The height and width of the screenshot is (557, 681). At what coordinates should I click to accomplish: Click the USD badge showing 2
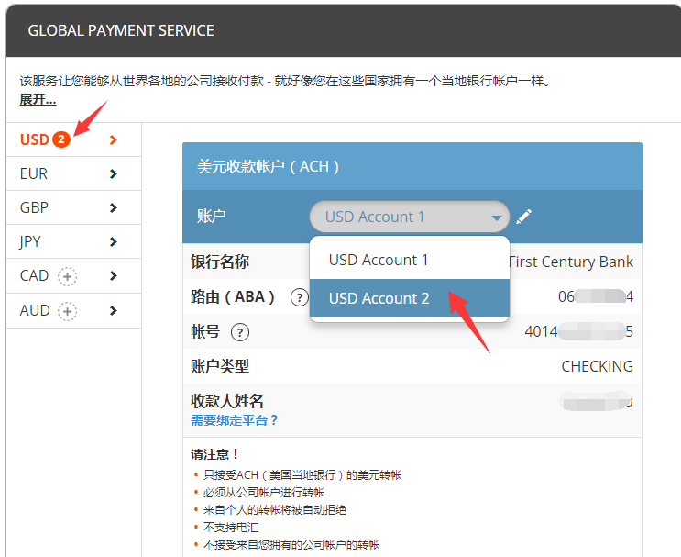click(61, 139)
